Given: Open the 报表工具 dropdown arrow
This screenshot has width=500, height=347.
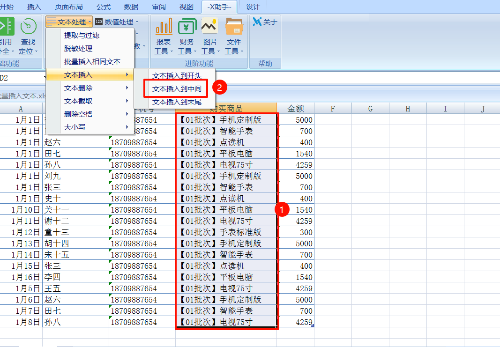Looking at the screenshot, I should pos(172,52).
